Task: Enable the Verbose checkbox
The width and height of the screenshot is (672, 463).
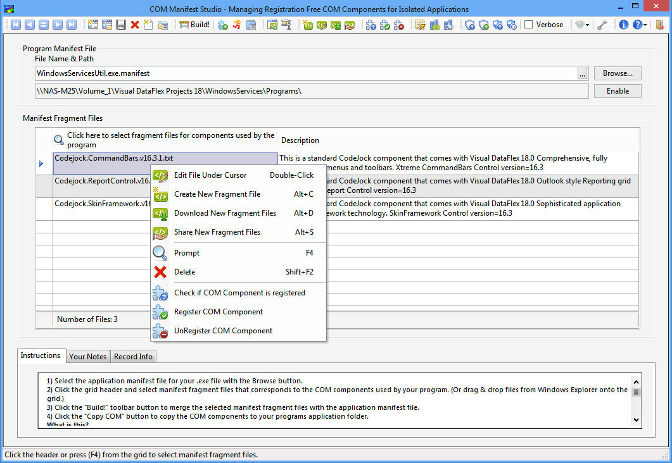Action: (x=529, y=25)
